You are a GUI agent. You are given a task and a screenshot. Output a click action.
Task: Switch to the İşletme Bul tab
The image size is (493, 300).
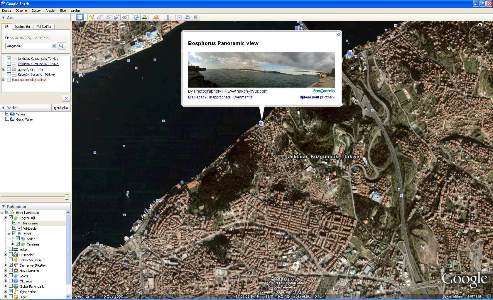pyautogui.click(x=23, y=27)
